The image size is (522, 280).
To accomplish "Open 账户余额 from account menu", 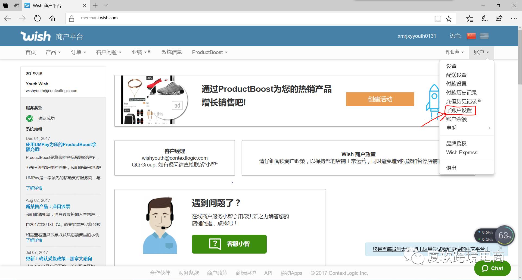I will pos(456,119).
